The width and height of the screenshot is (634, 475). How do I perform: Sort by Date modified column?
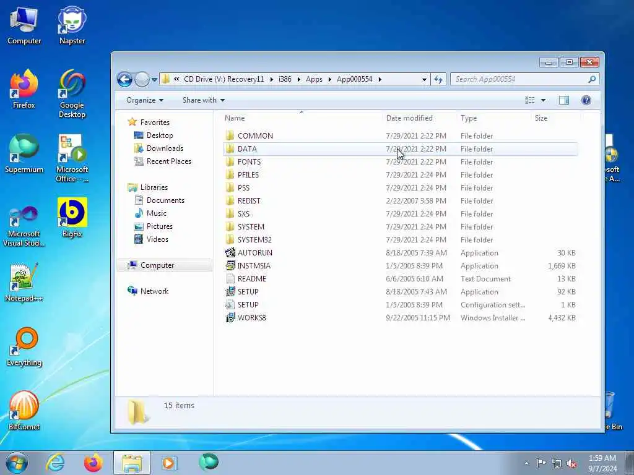click(419, 118)
